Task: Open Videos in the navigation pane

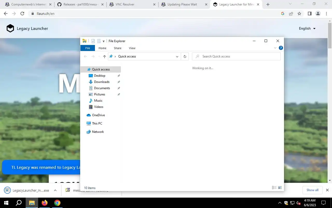Action: [99, 107]
